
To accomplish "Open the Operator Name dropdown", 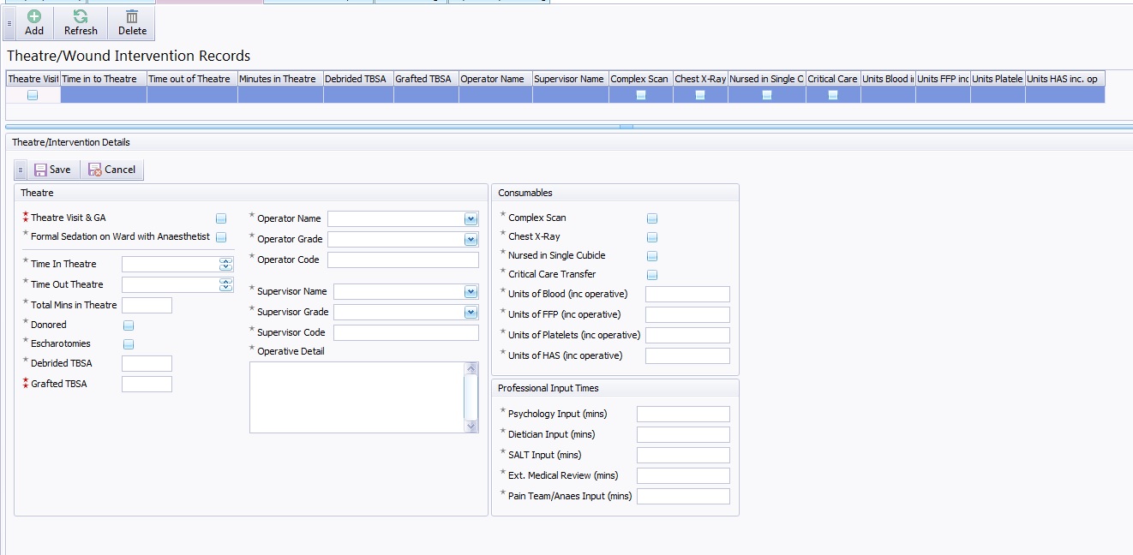I will (471, 219).
